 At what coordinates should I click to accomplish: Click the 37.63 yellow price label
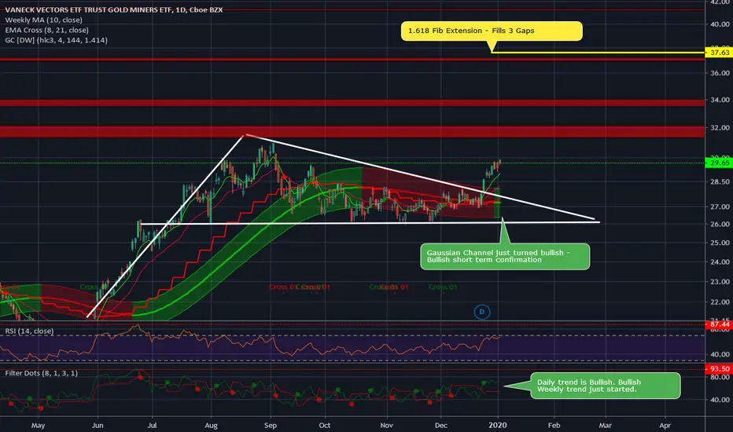coord(719,53)
